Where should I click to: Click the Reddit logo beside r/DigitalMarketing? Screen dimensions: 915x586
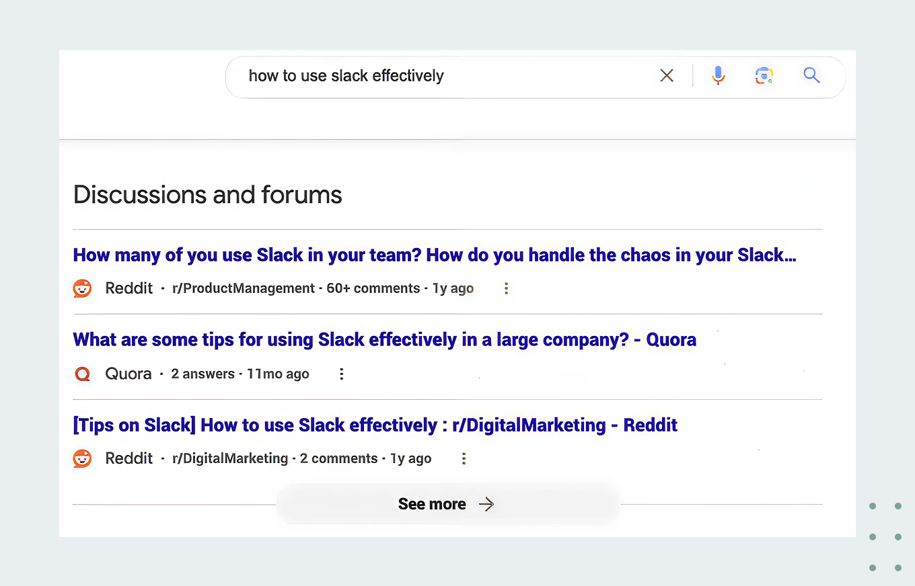82,458
